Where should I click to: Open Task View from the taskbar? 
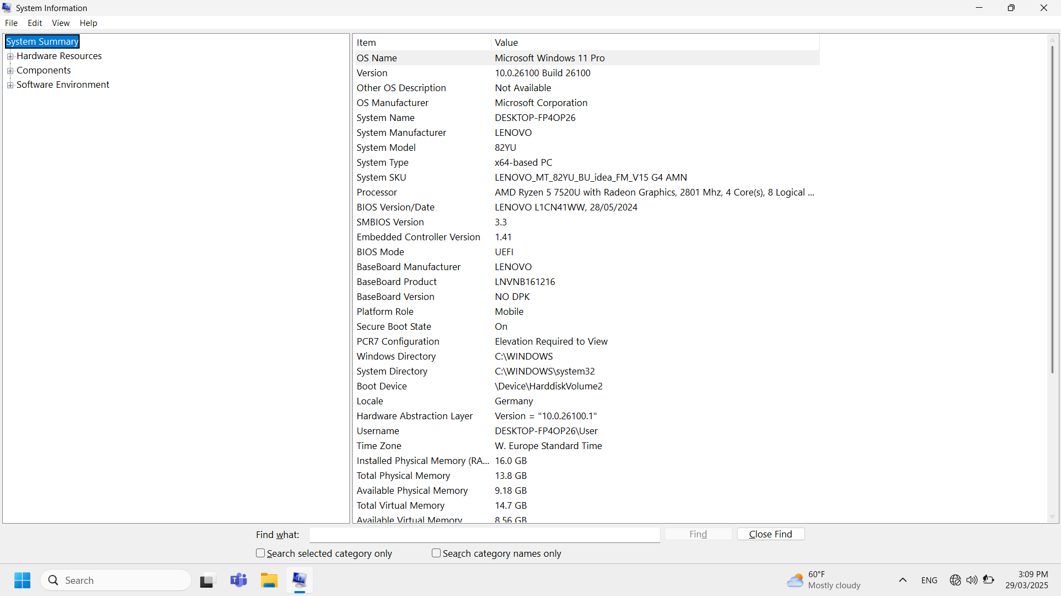click(x=207, y=580)
